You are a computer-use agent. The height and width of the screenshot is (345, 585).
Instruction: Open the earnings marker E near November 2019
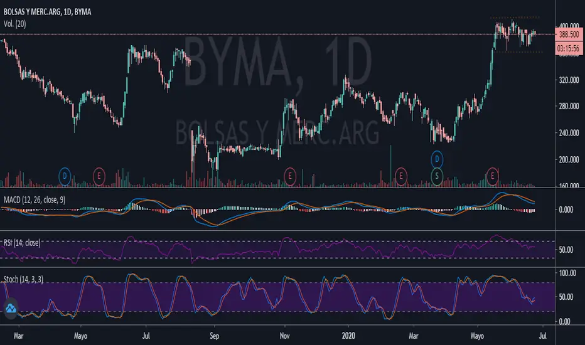[x=290, y=176]
